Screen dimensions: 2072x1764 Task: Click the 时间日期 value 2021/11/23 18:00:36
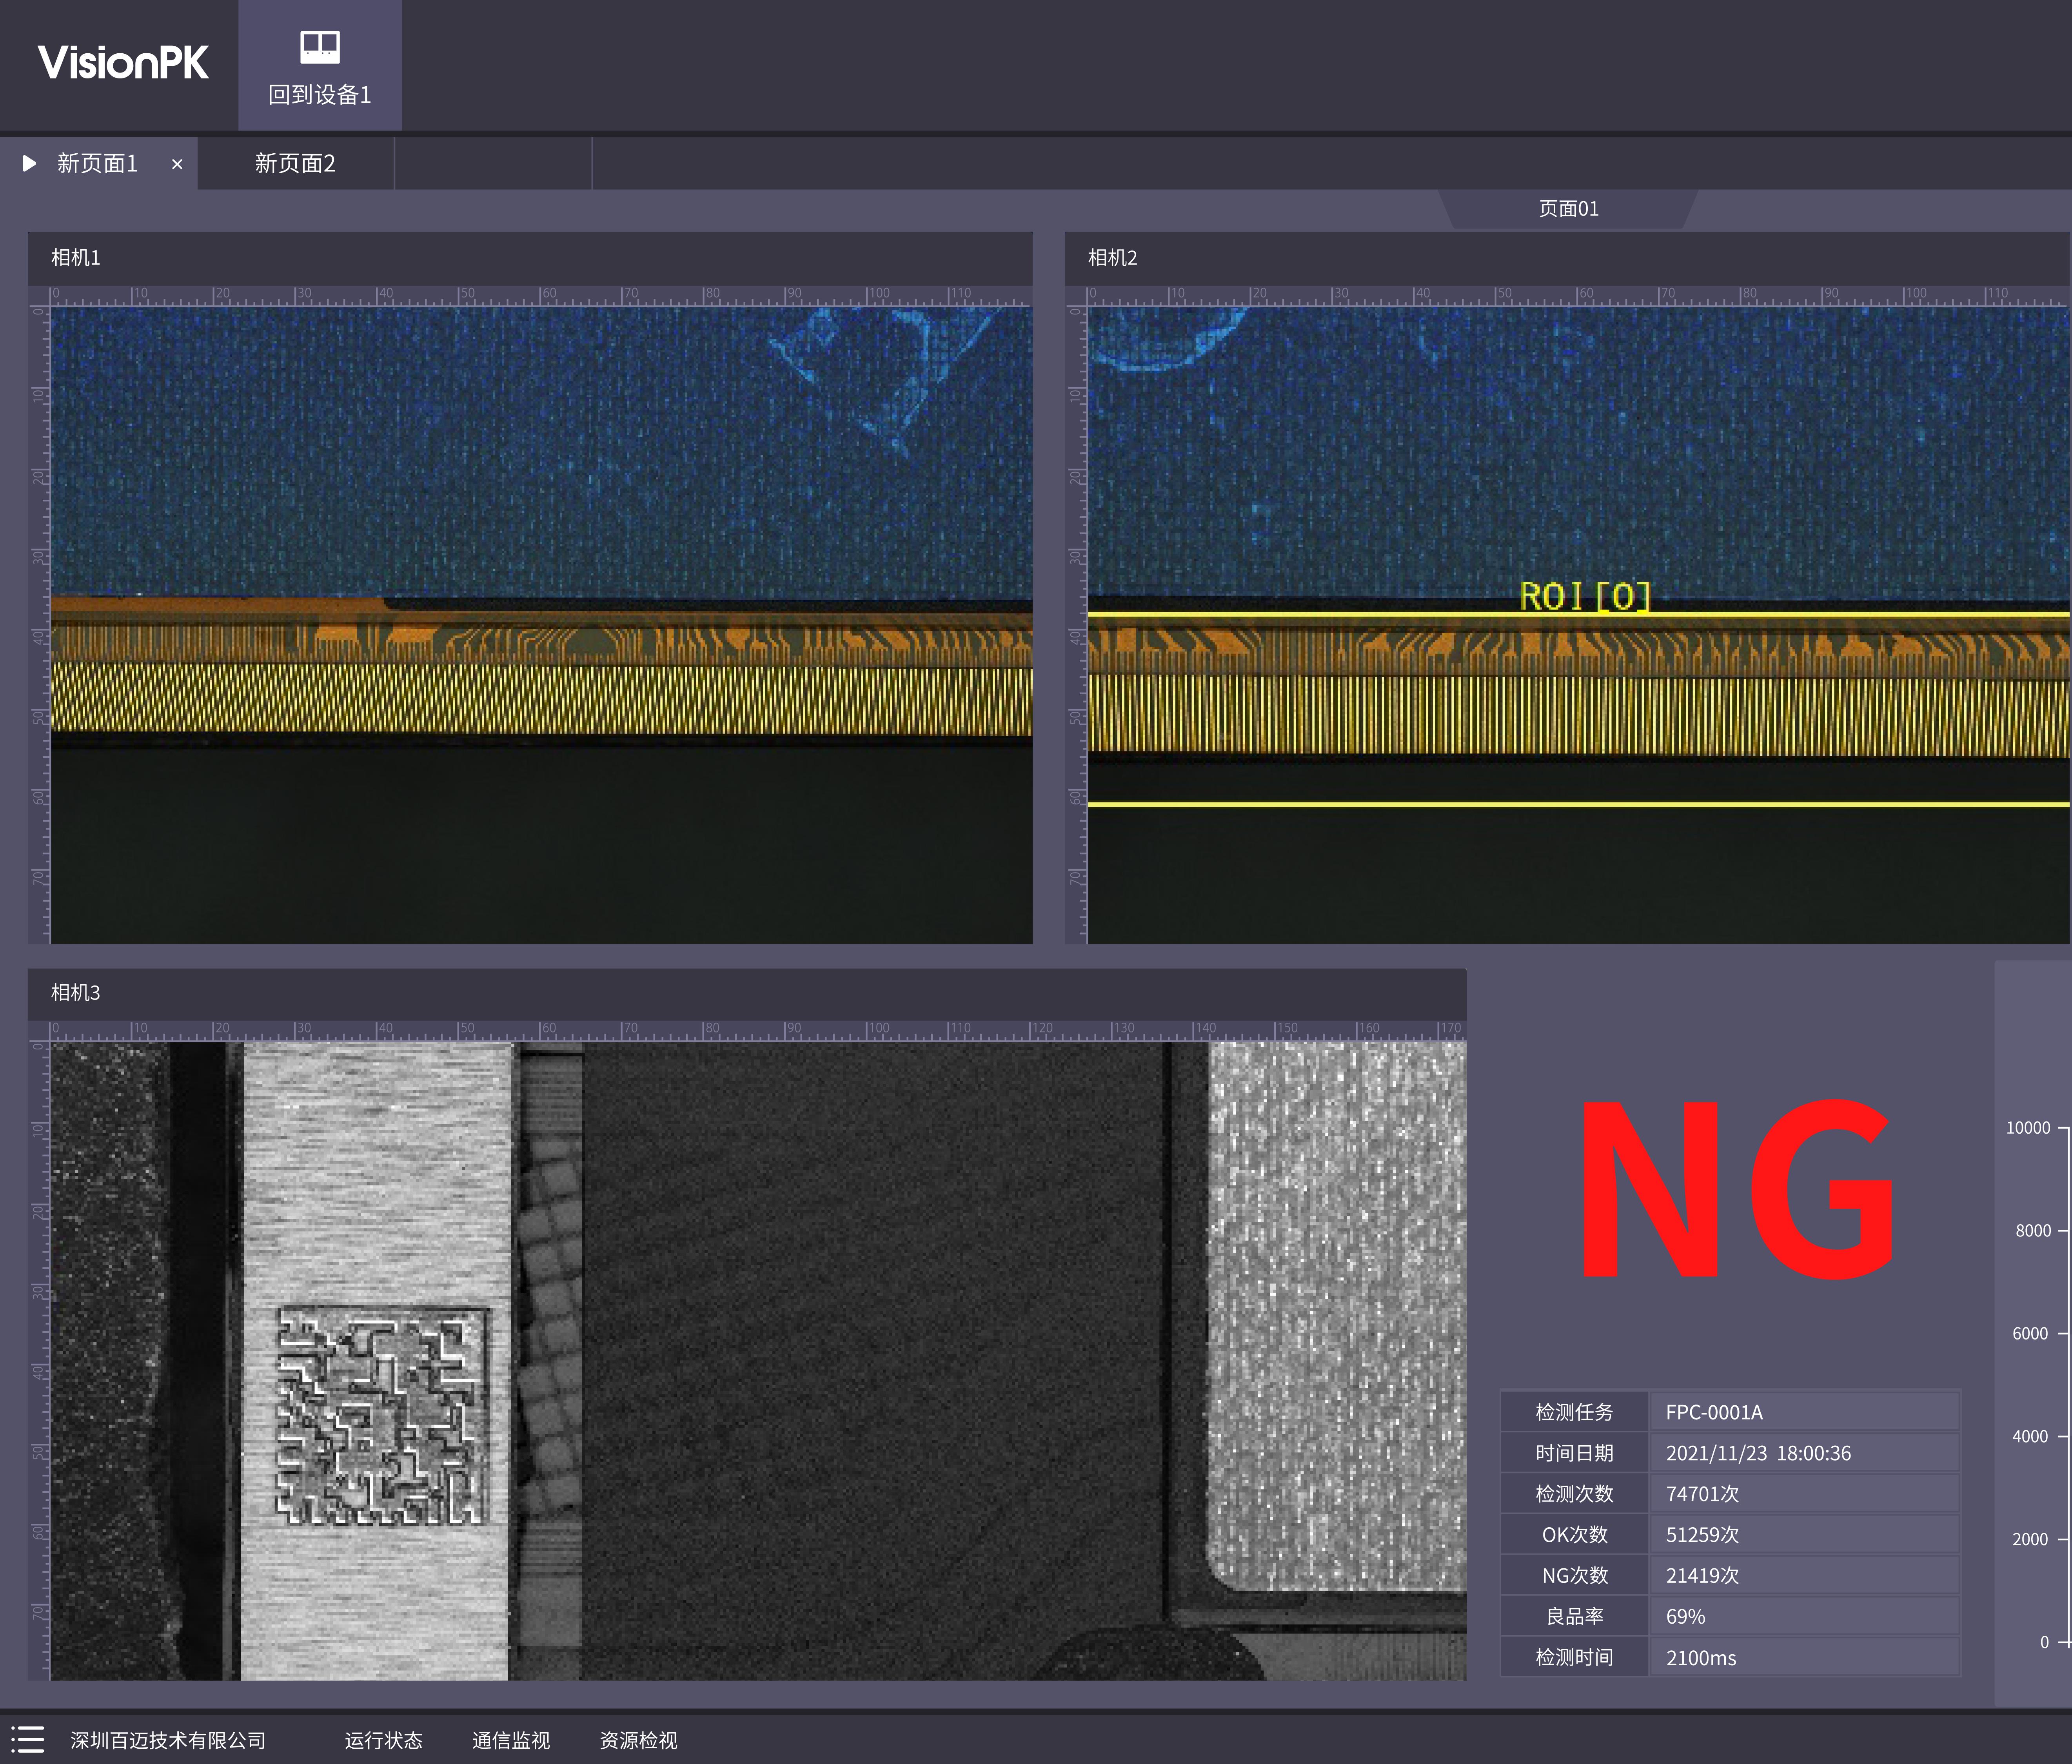tap(1758, 1453)
